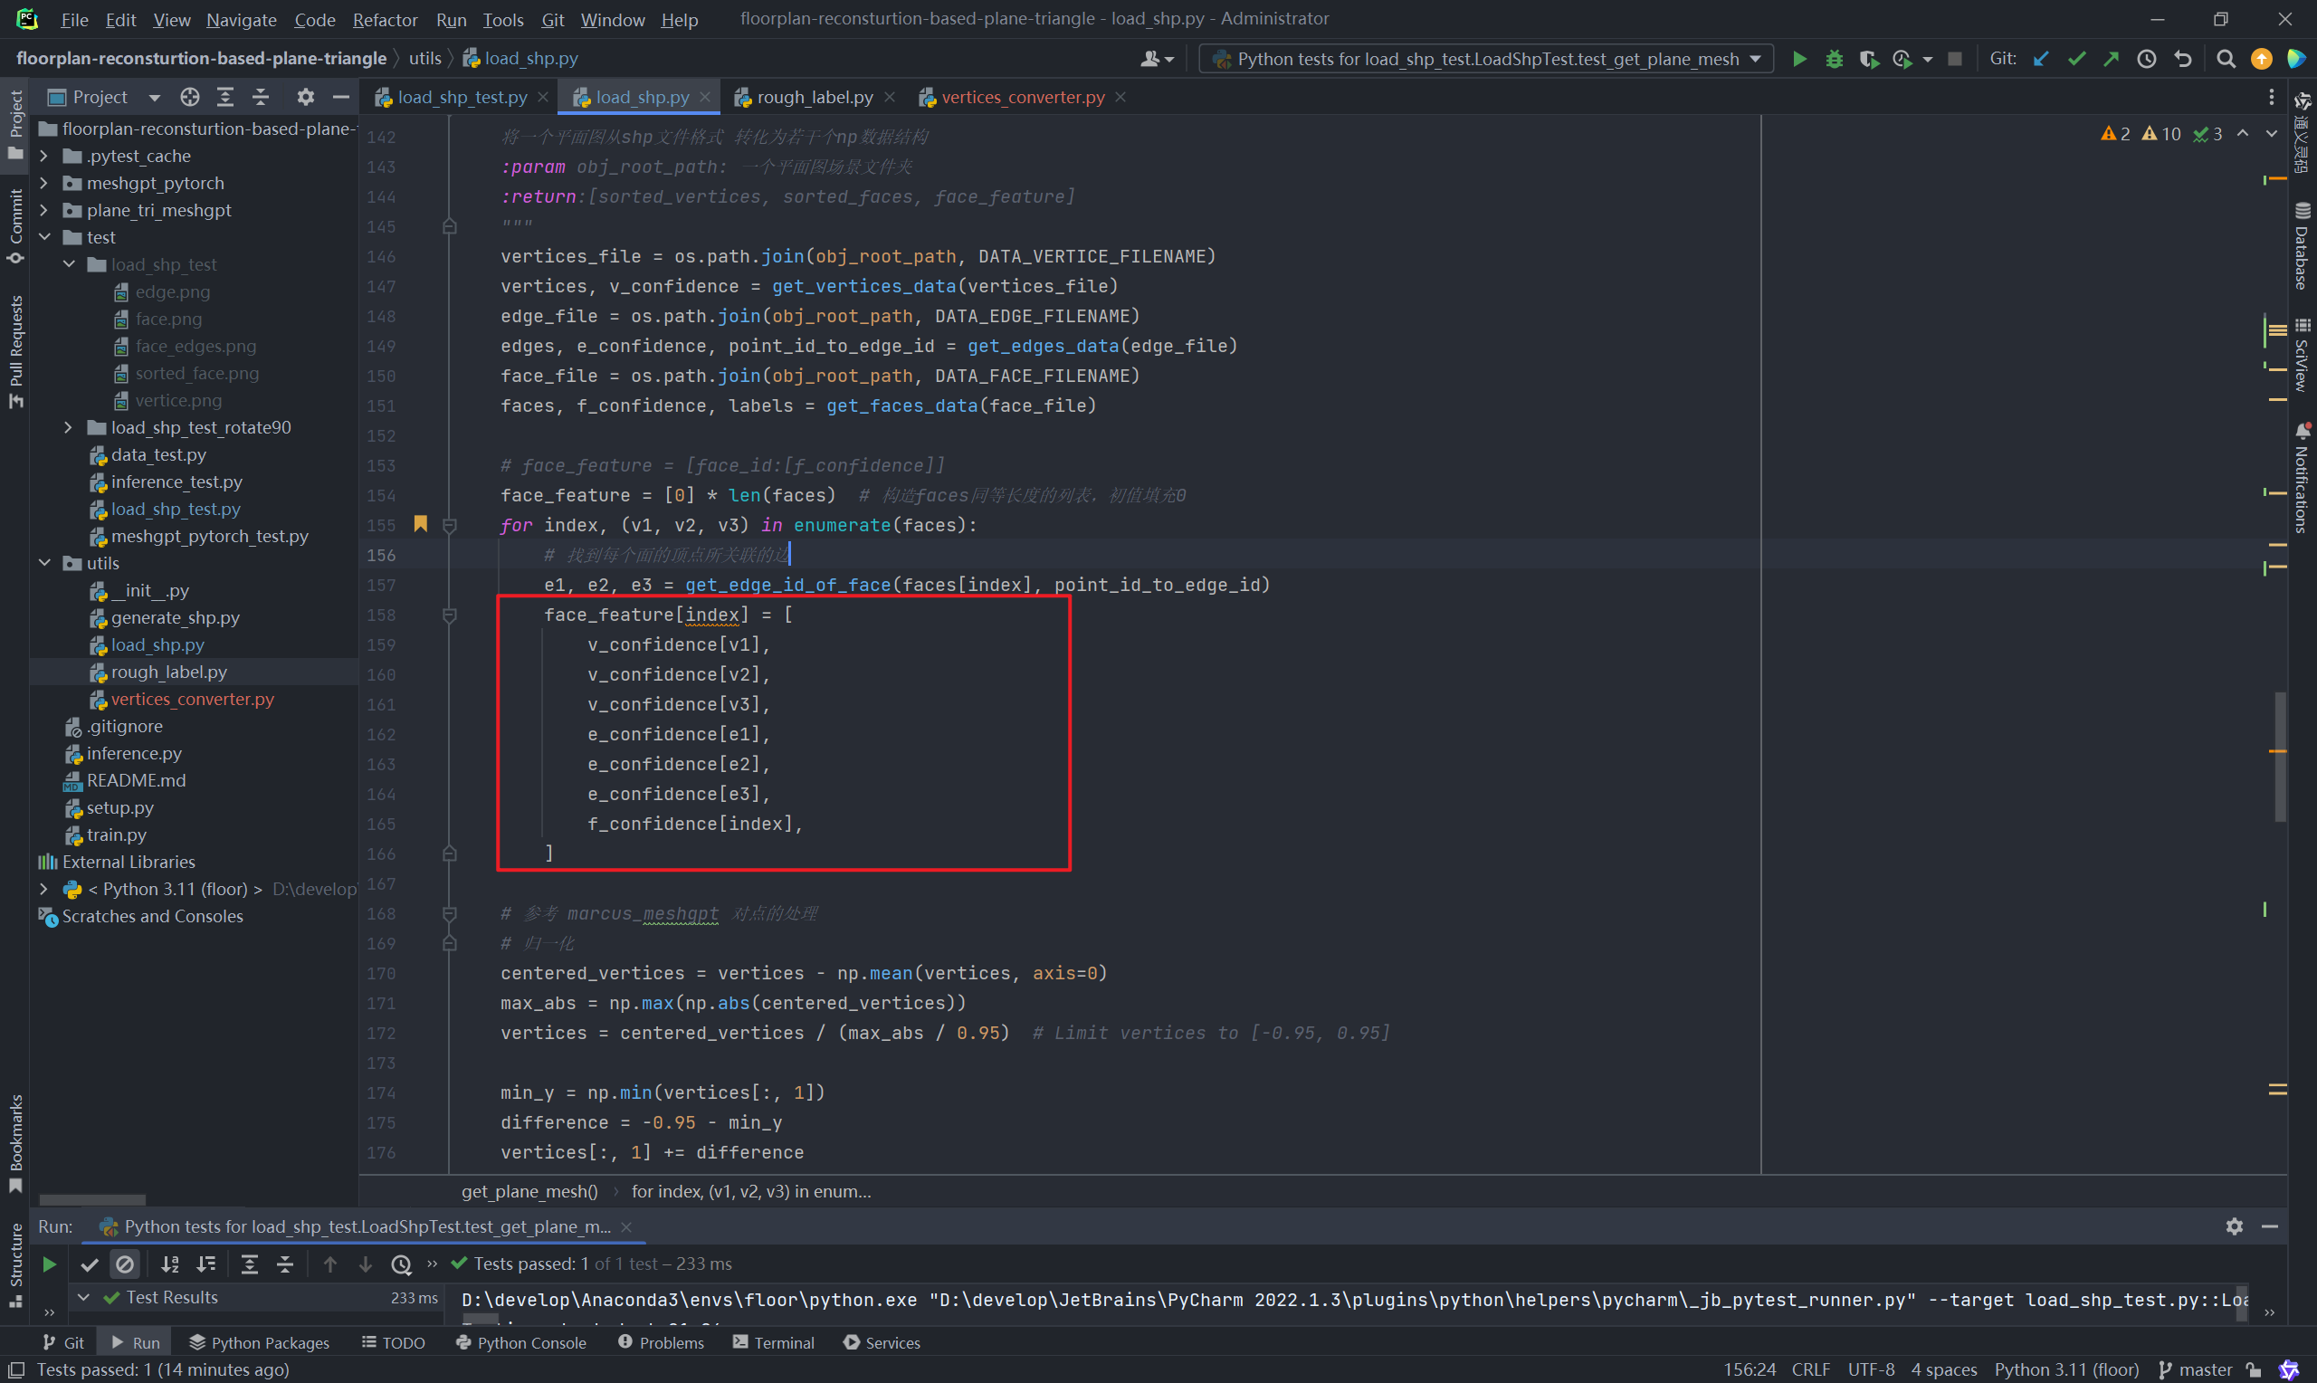This screenshot has height=1383, width=2317.
Task: Open the Bookmarks side panel
Action: [15, 1142]
